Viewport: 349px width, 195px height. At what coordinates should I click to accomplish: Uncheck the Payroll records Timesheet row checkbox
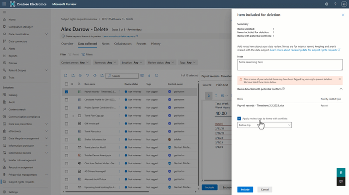(x=66, y=92)
